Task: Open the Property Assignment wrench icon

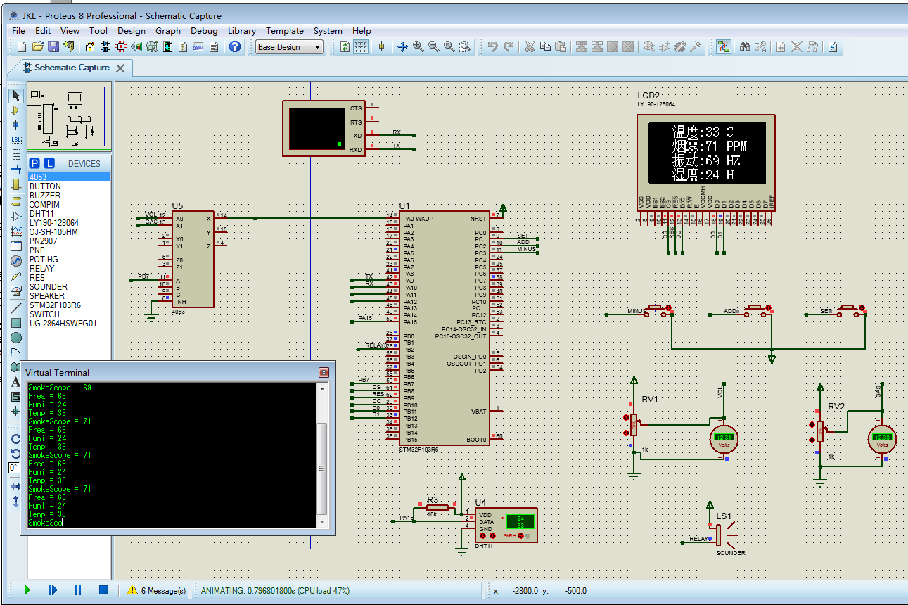Action: (760, 46)
